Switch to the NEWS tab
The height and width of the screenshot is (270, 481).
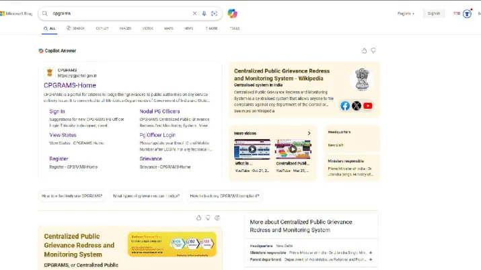(188, 28)
